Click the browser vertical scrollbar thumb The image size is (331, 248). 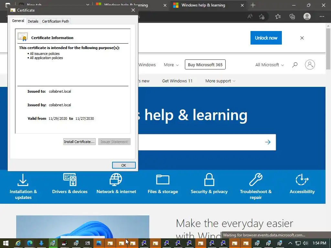click(x=328, y=49)
